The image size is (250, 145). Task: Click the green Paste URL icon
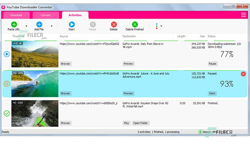[x=14, y=25]
